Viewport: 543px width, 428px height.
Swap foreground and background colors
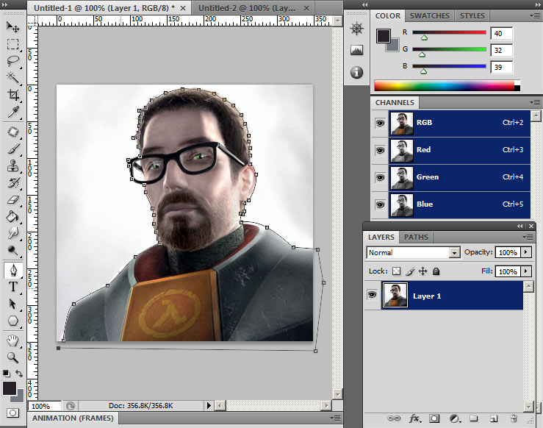tap(19, 374)
